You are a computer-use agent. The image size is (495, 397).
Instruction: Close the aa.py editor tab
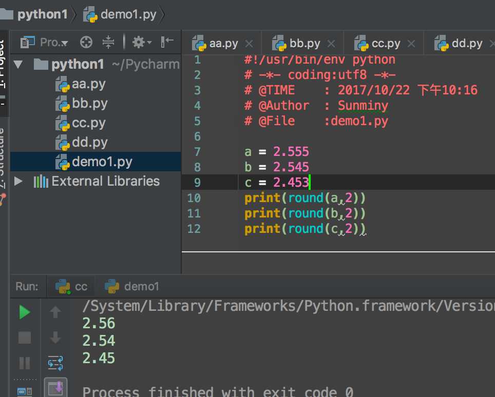tap(249, 44)
